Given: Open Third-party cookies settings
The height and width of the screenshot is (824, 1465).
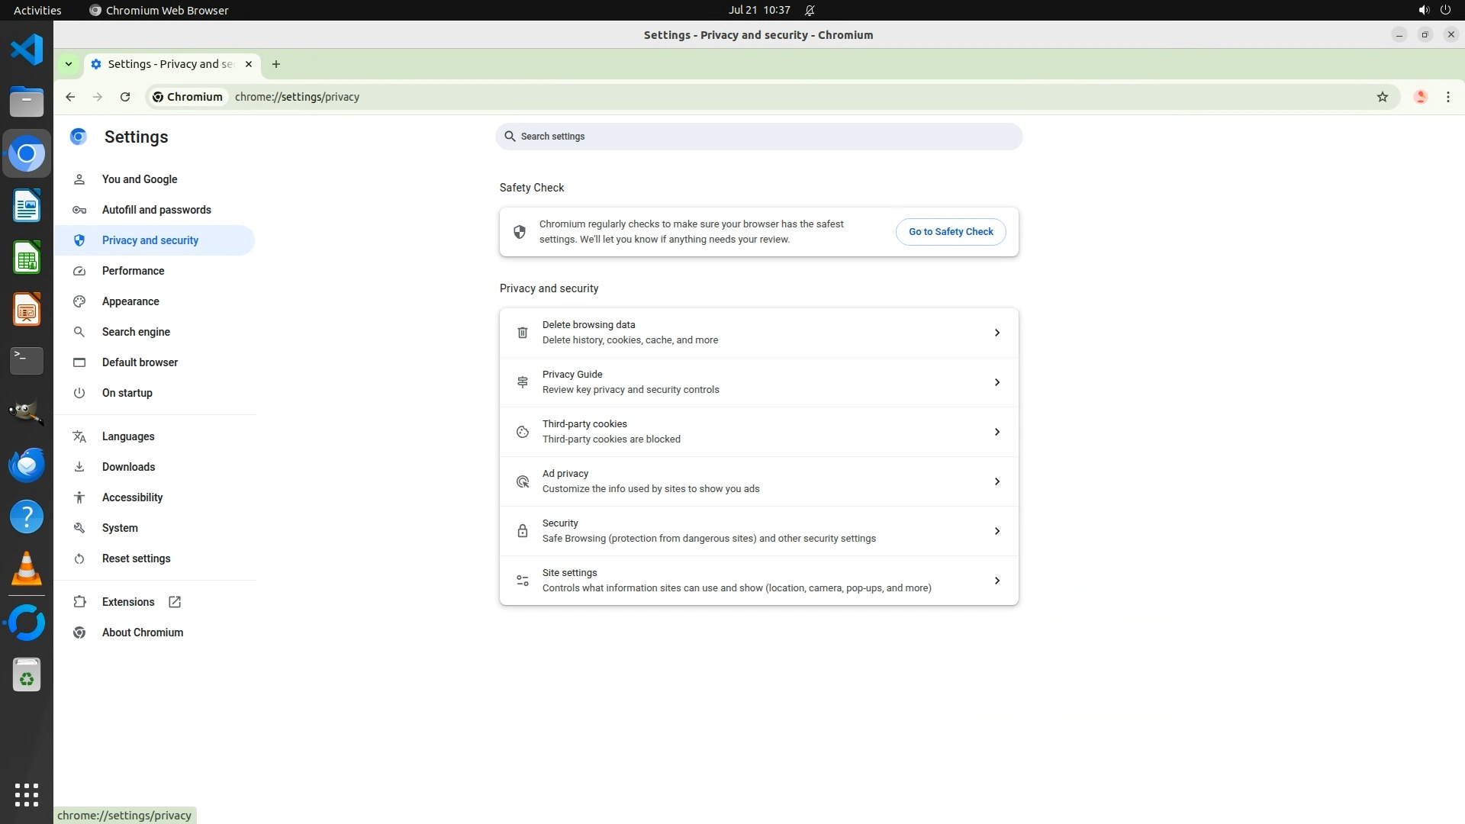Looking at the screenshot, I should pos(758,432).
